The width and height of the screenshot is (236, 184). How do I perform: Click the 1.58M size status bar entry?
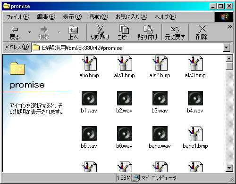pyautogui.click(x=123, y=178)
